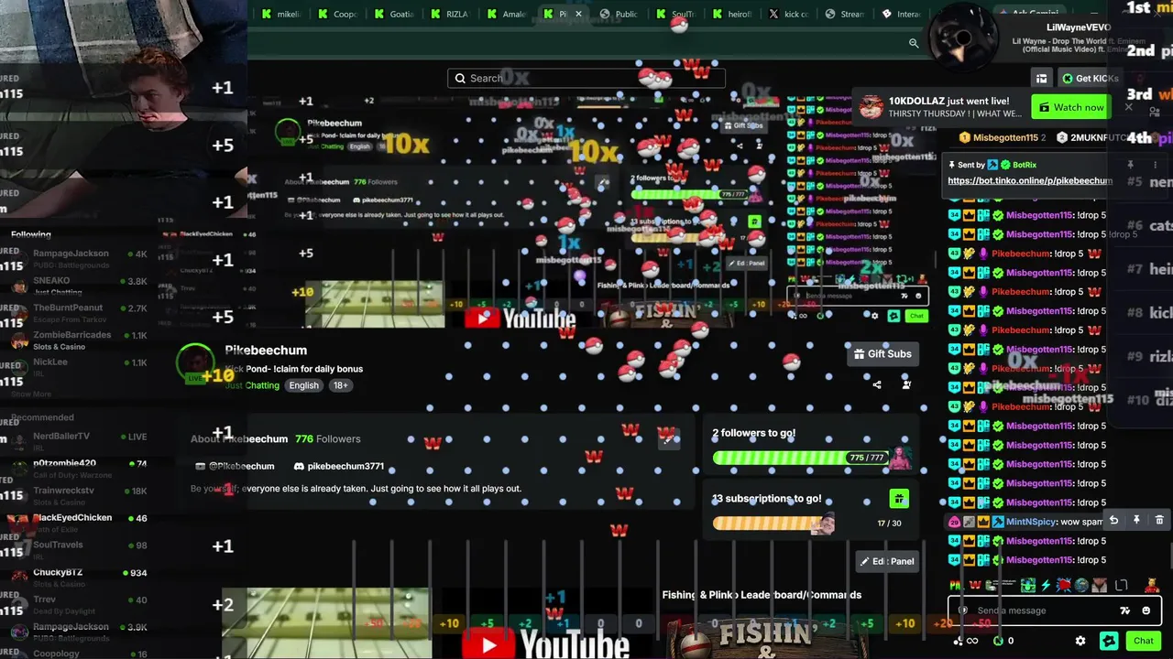Click the 7TV emote icon in message box
The image size is (1173, 659).
click(x=1124, y=610)
